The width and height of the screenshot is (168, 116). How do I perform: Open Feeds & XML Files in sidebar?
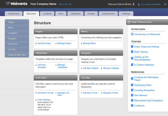17,55
